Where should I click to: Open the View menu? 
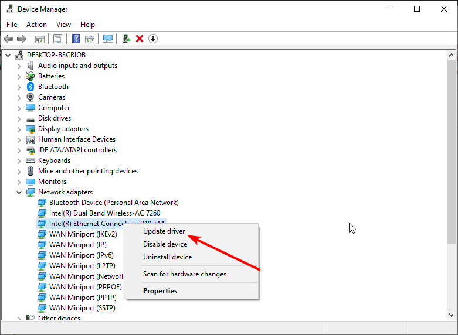pyautogui.click(x=63, y=25)
